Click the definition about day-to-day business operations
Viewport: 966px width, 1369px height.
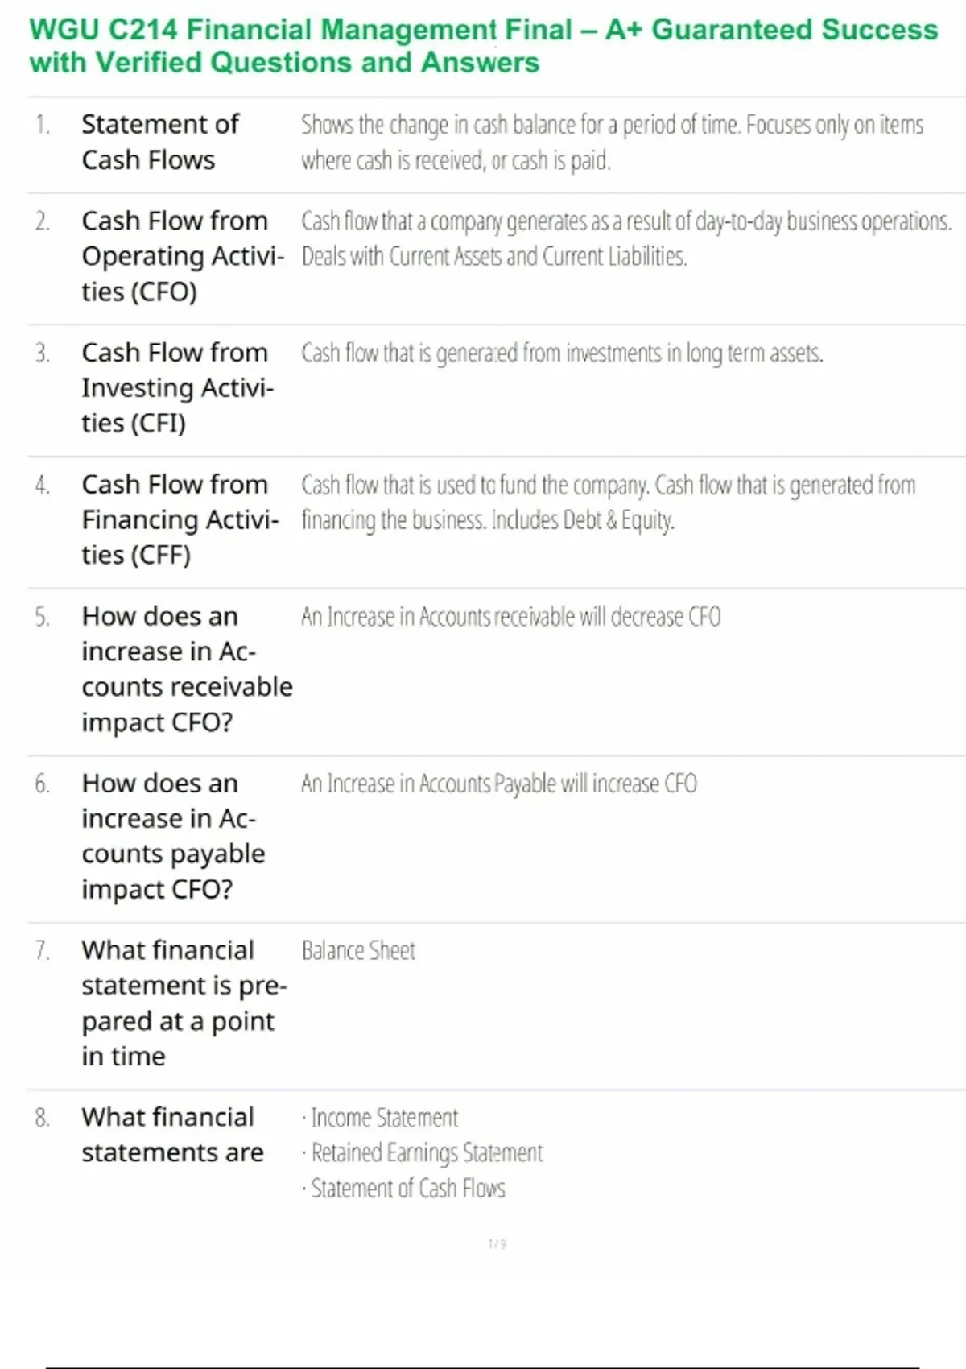(625, 238)
